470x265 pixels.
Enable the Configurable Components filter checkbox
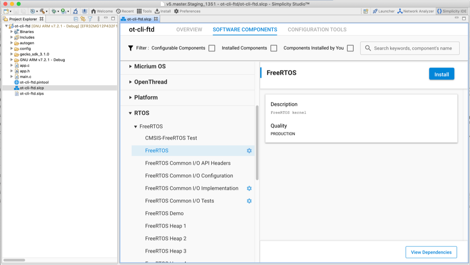(x=212, y=48)
